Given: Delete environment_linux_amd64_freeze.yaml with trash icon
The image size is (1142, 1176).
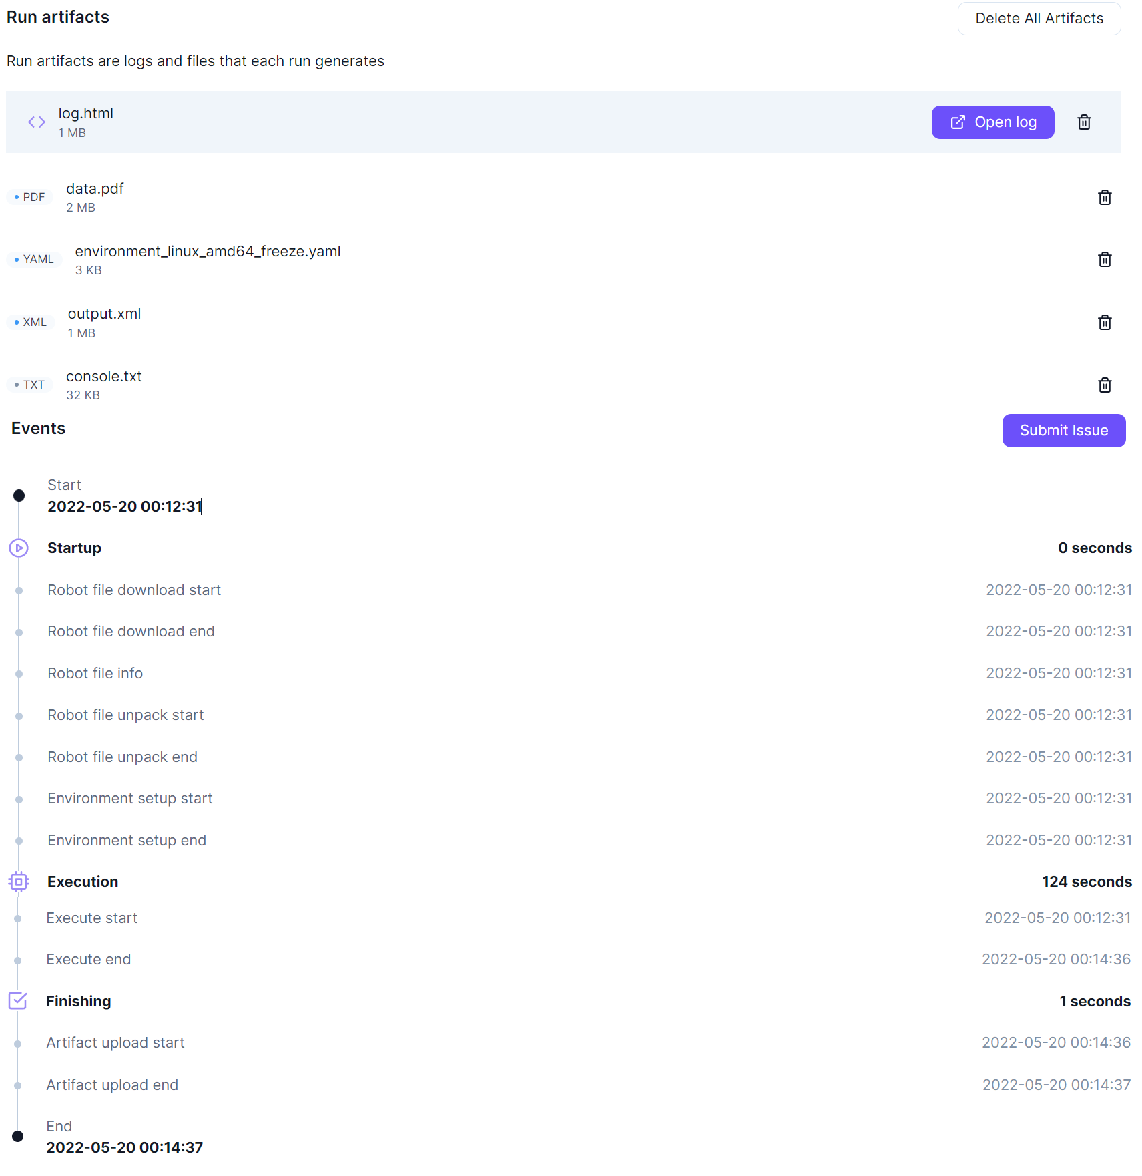Looking at the screenshot, I should 1105,260.
